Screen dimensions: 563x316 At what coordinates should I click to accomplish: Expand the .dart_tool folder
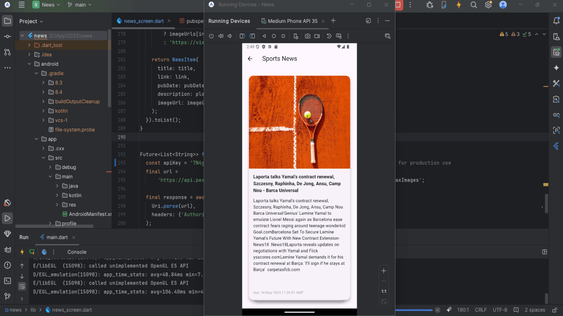pyautogui.click(x=29, y=45)
